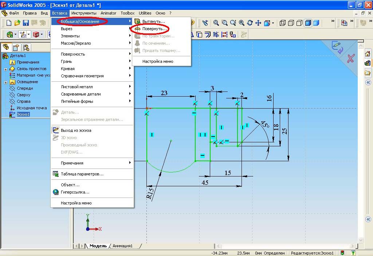Activate the Pan cross-arrows icon
Viewport: 373px width, 256px height.
(x=258, y=23)
